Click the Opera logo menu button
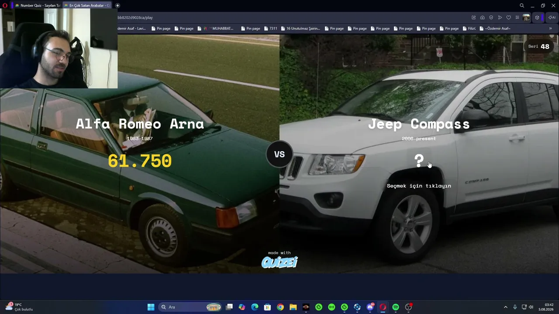The height and width of the screenshot is (314, 559). 4,5
